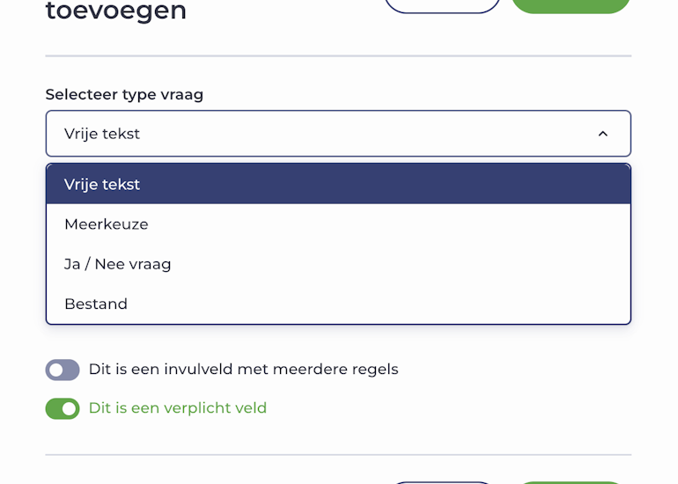Select the highlighted "Vrije tekst" list option
Viewport: 678px width, 484px height.
pos(338,184)
